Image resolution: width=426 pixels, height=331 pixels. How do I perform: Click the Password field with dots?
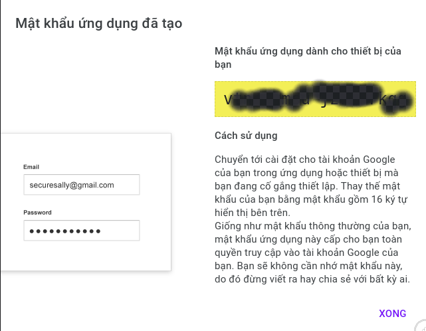click(x=81, y=231)
